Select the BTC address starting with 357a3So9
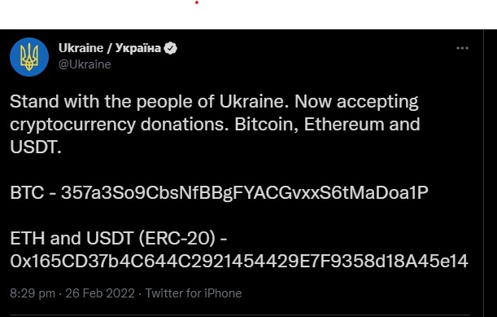The height and width of the screenshot is (317, 497). tap(244, 193)
